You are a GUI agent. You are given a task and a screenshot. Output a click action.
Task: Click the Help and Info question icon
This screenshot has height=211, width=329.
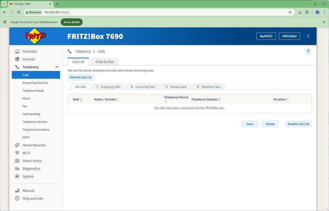pos(17,198)
